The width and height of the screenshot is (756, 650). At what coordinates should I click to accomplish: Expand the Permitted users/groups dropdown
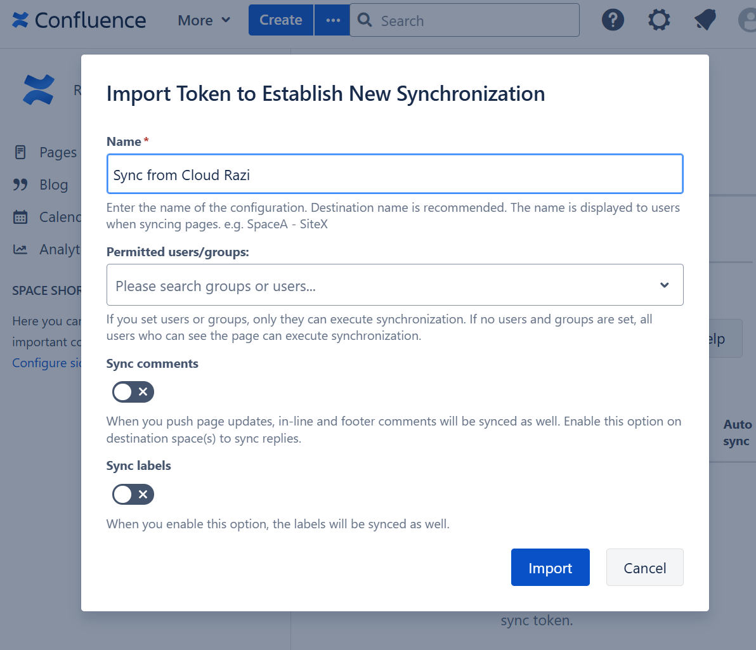click(x=664, y=285)
